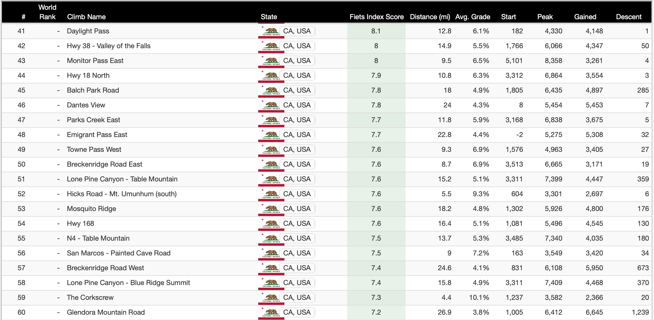Viewport: 654px width, 320px height.
Task: Click the flag icon beside Dantes View
Action: (271, 105)
